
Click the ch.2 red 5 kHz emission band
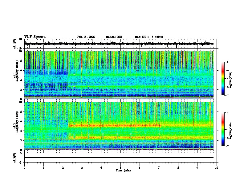[x=115, y=125]
